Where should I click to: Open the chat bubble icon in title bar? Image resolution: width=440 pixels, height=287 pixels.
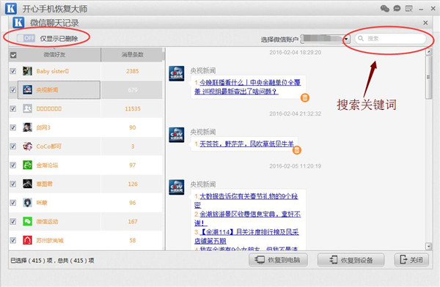[x=397, y=8]
